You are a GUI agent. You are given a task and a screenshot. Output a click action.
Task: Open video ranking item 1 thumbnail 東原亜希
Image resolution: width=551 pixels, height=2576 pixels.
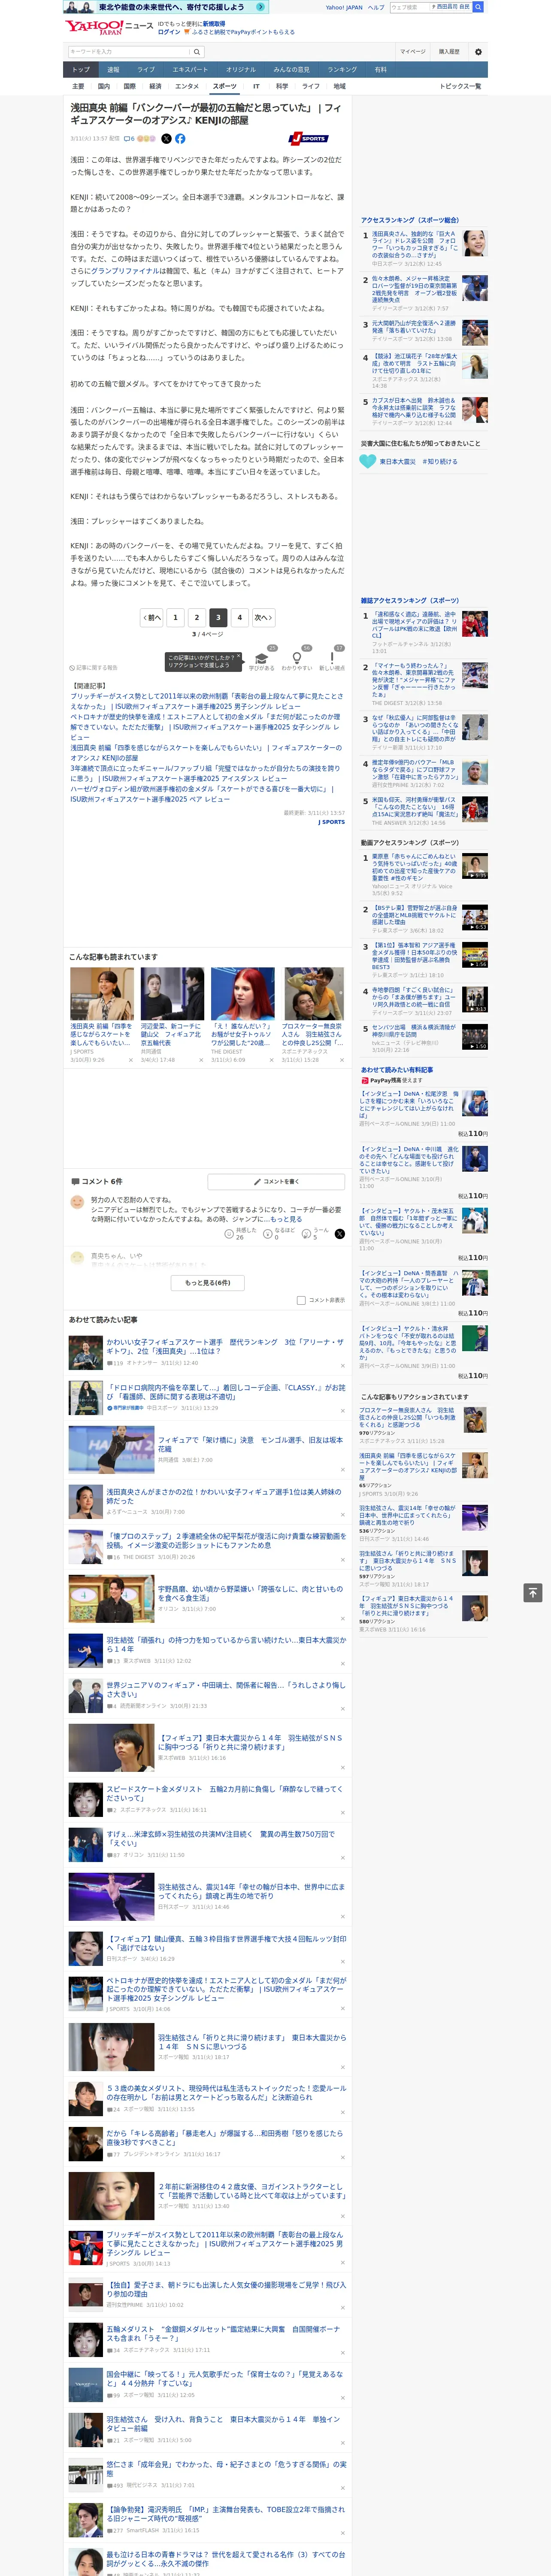click(474, 866)
